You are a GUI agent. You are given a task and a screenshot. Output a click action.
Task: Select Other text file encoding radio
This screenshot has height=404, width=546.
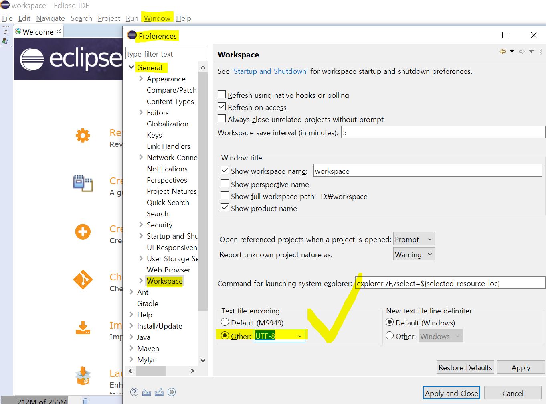pyautogui.click(x=225, y=336)
